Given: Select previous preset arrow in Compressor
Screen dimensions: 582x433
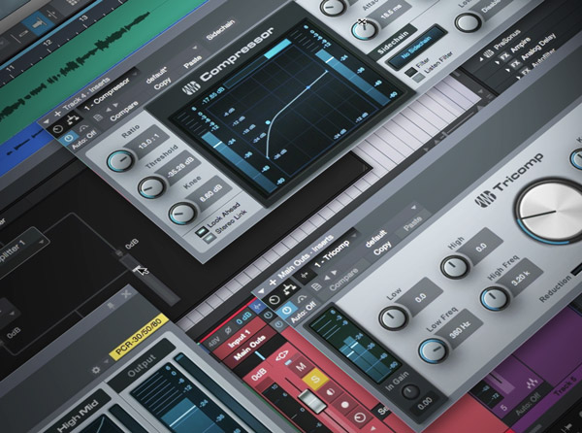Looking at the screenshot, I should click(108, 110).
